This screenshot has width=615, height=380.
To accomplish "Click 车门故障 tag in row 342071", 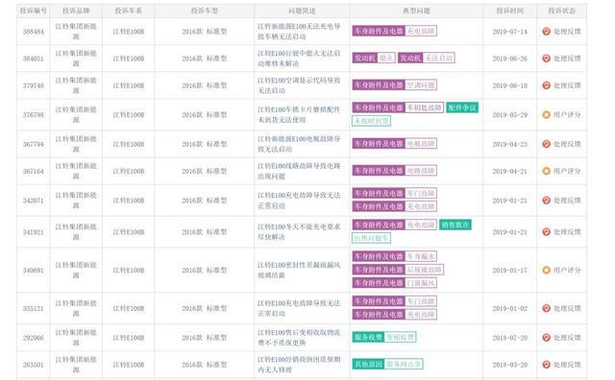I will 395,194.
